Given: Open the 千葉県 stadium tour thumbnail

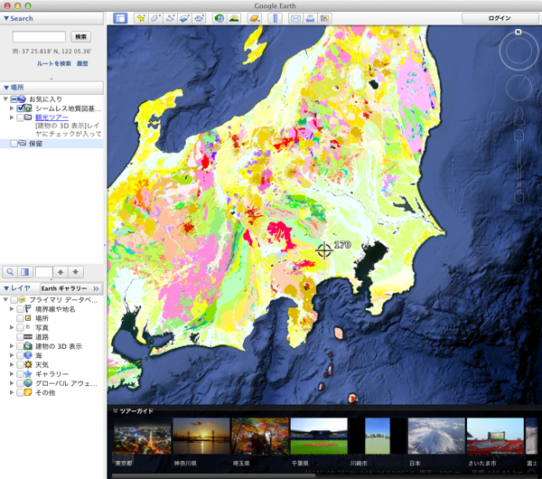Looking at the screenshot, I should [x=319, y=436].
